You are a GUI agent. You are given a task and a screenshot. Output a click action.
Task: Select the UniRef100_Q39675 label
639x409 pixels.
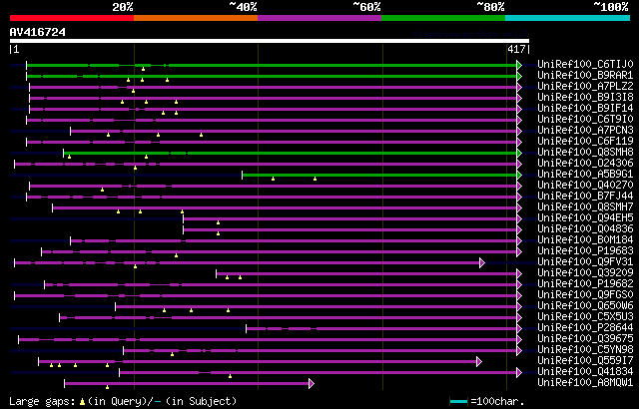[585, 339]
